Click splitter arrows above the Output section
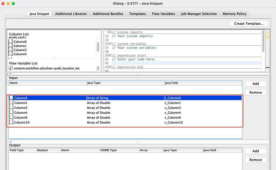276x170 pixels. [x=10, y=142]
